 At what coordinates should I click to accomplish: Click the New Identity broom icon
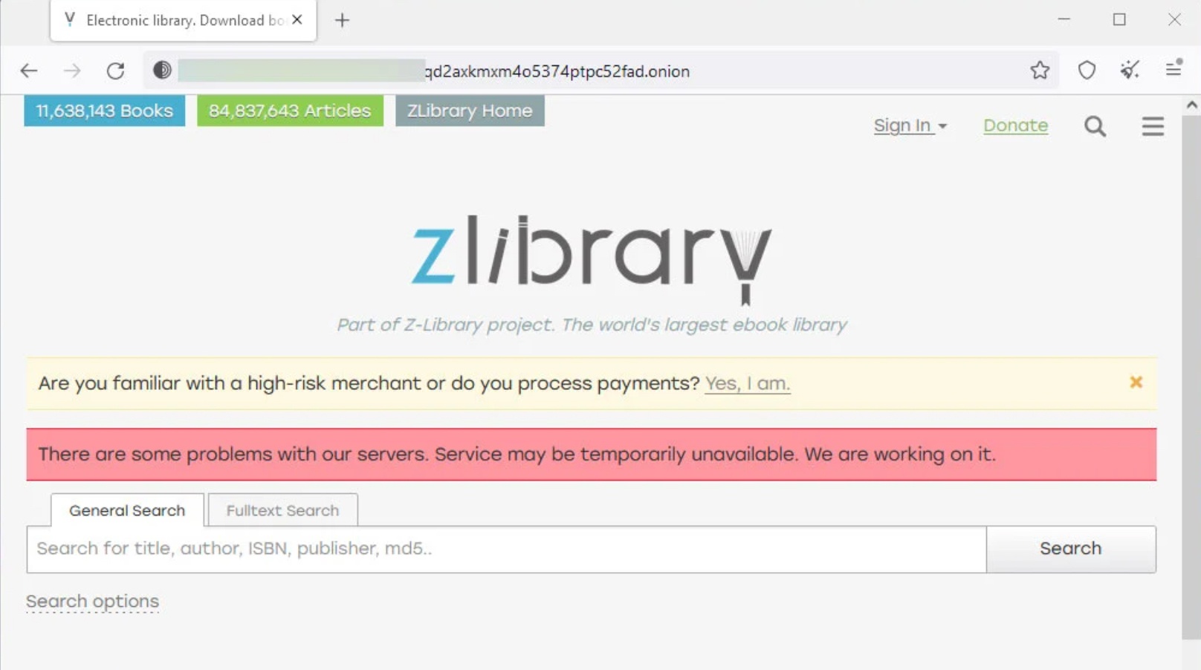click(x=1130, y=71)
